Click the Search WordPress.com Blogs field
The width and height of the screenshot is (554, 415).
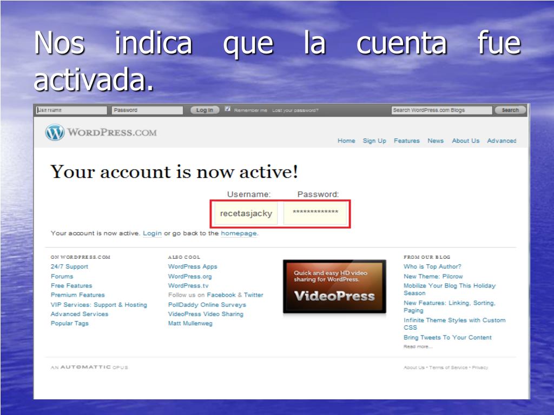441,110
